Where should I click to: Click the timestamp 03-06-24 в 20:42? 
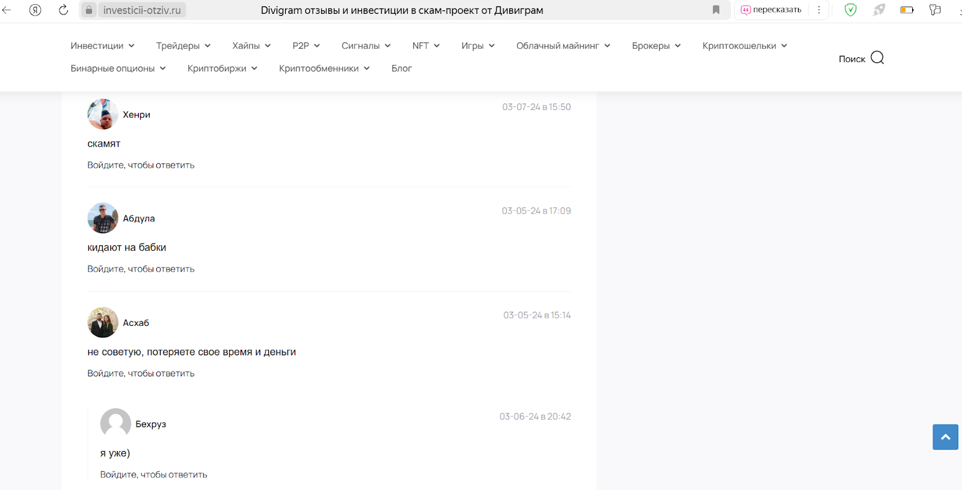[x=535, y=417]
